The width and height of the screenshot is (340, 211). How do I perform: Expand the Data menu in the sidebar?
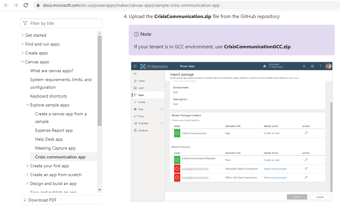tap(141, 109)
